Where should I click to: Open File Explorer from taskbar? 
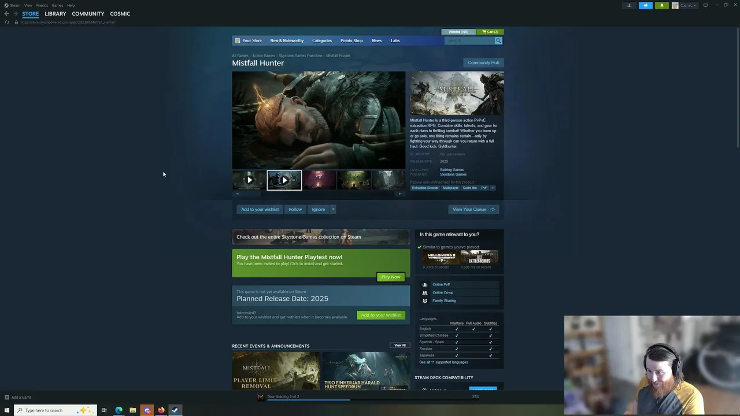pos(133,410)
